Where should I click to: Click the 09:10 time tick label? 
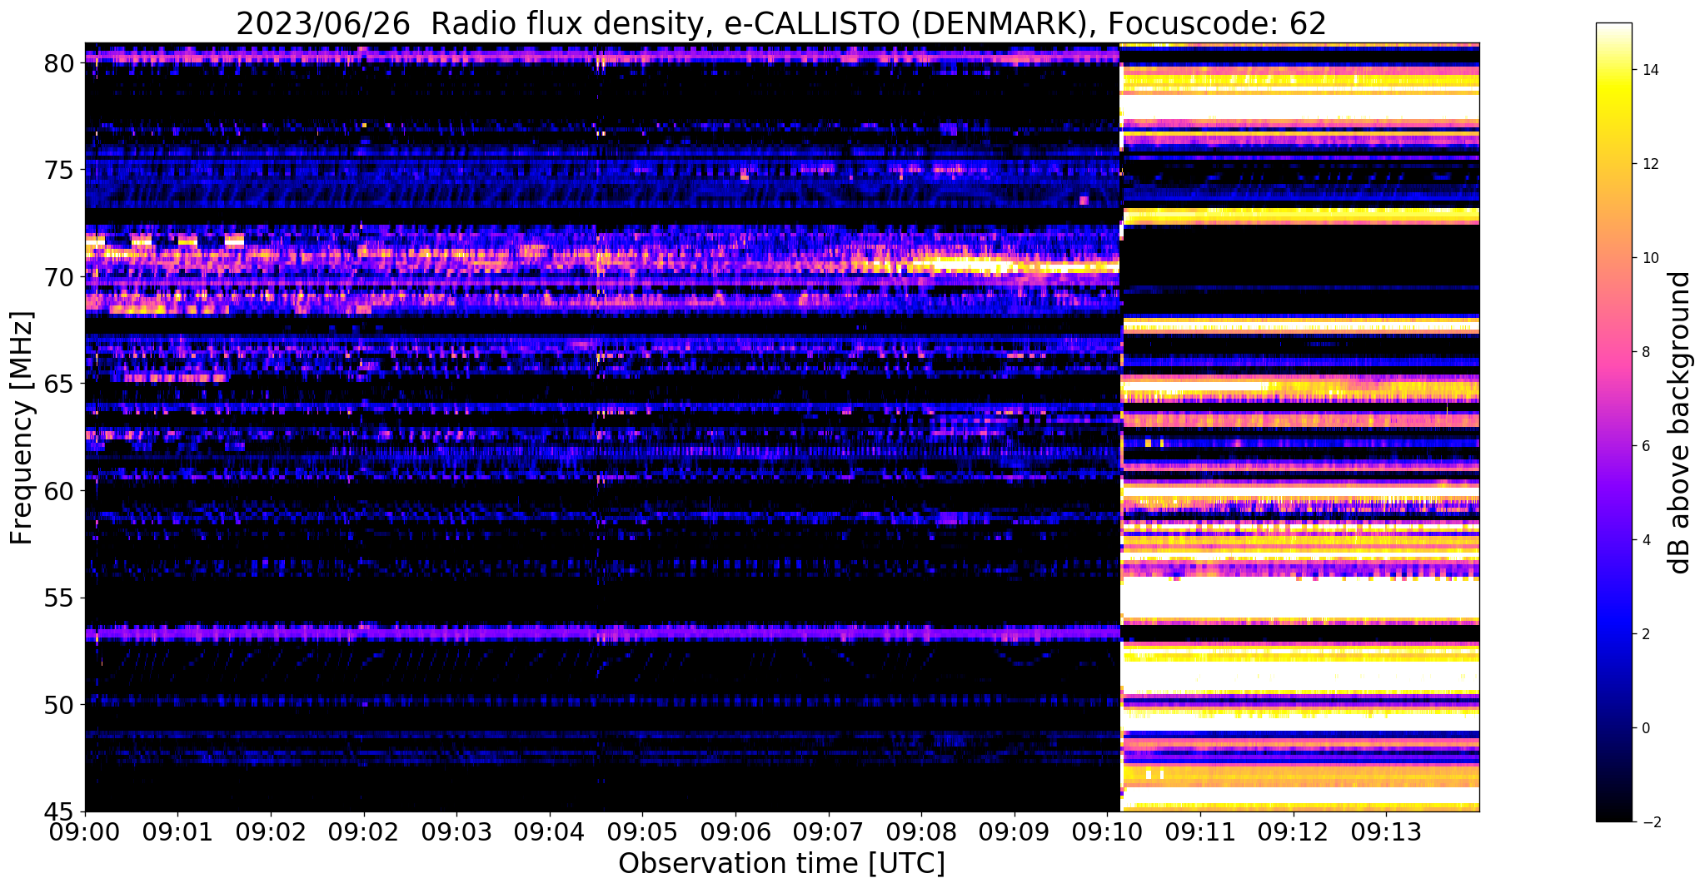(1107, 831)
